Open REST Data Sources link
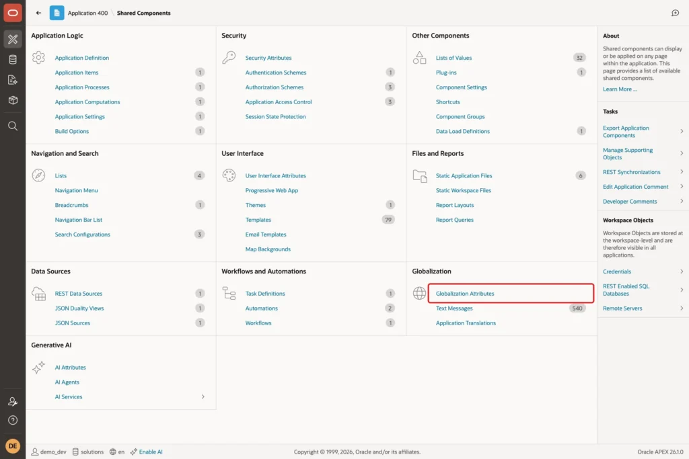 (78, 294)
